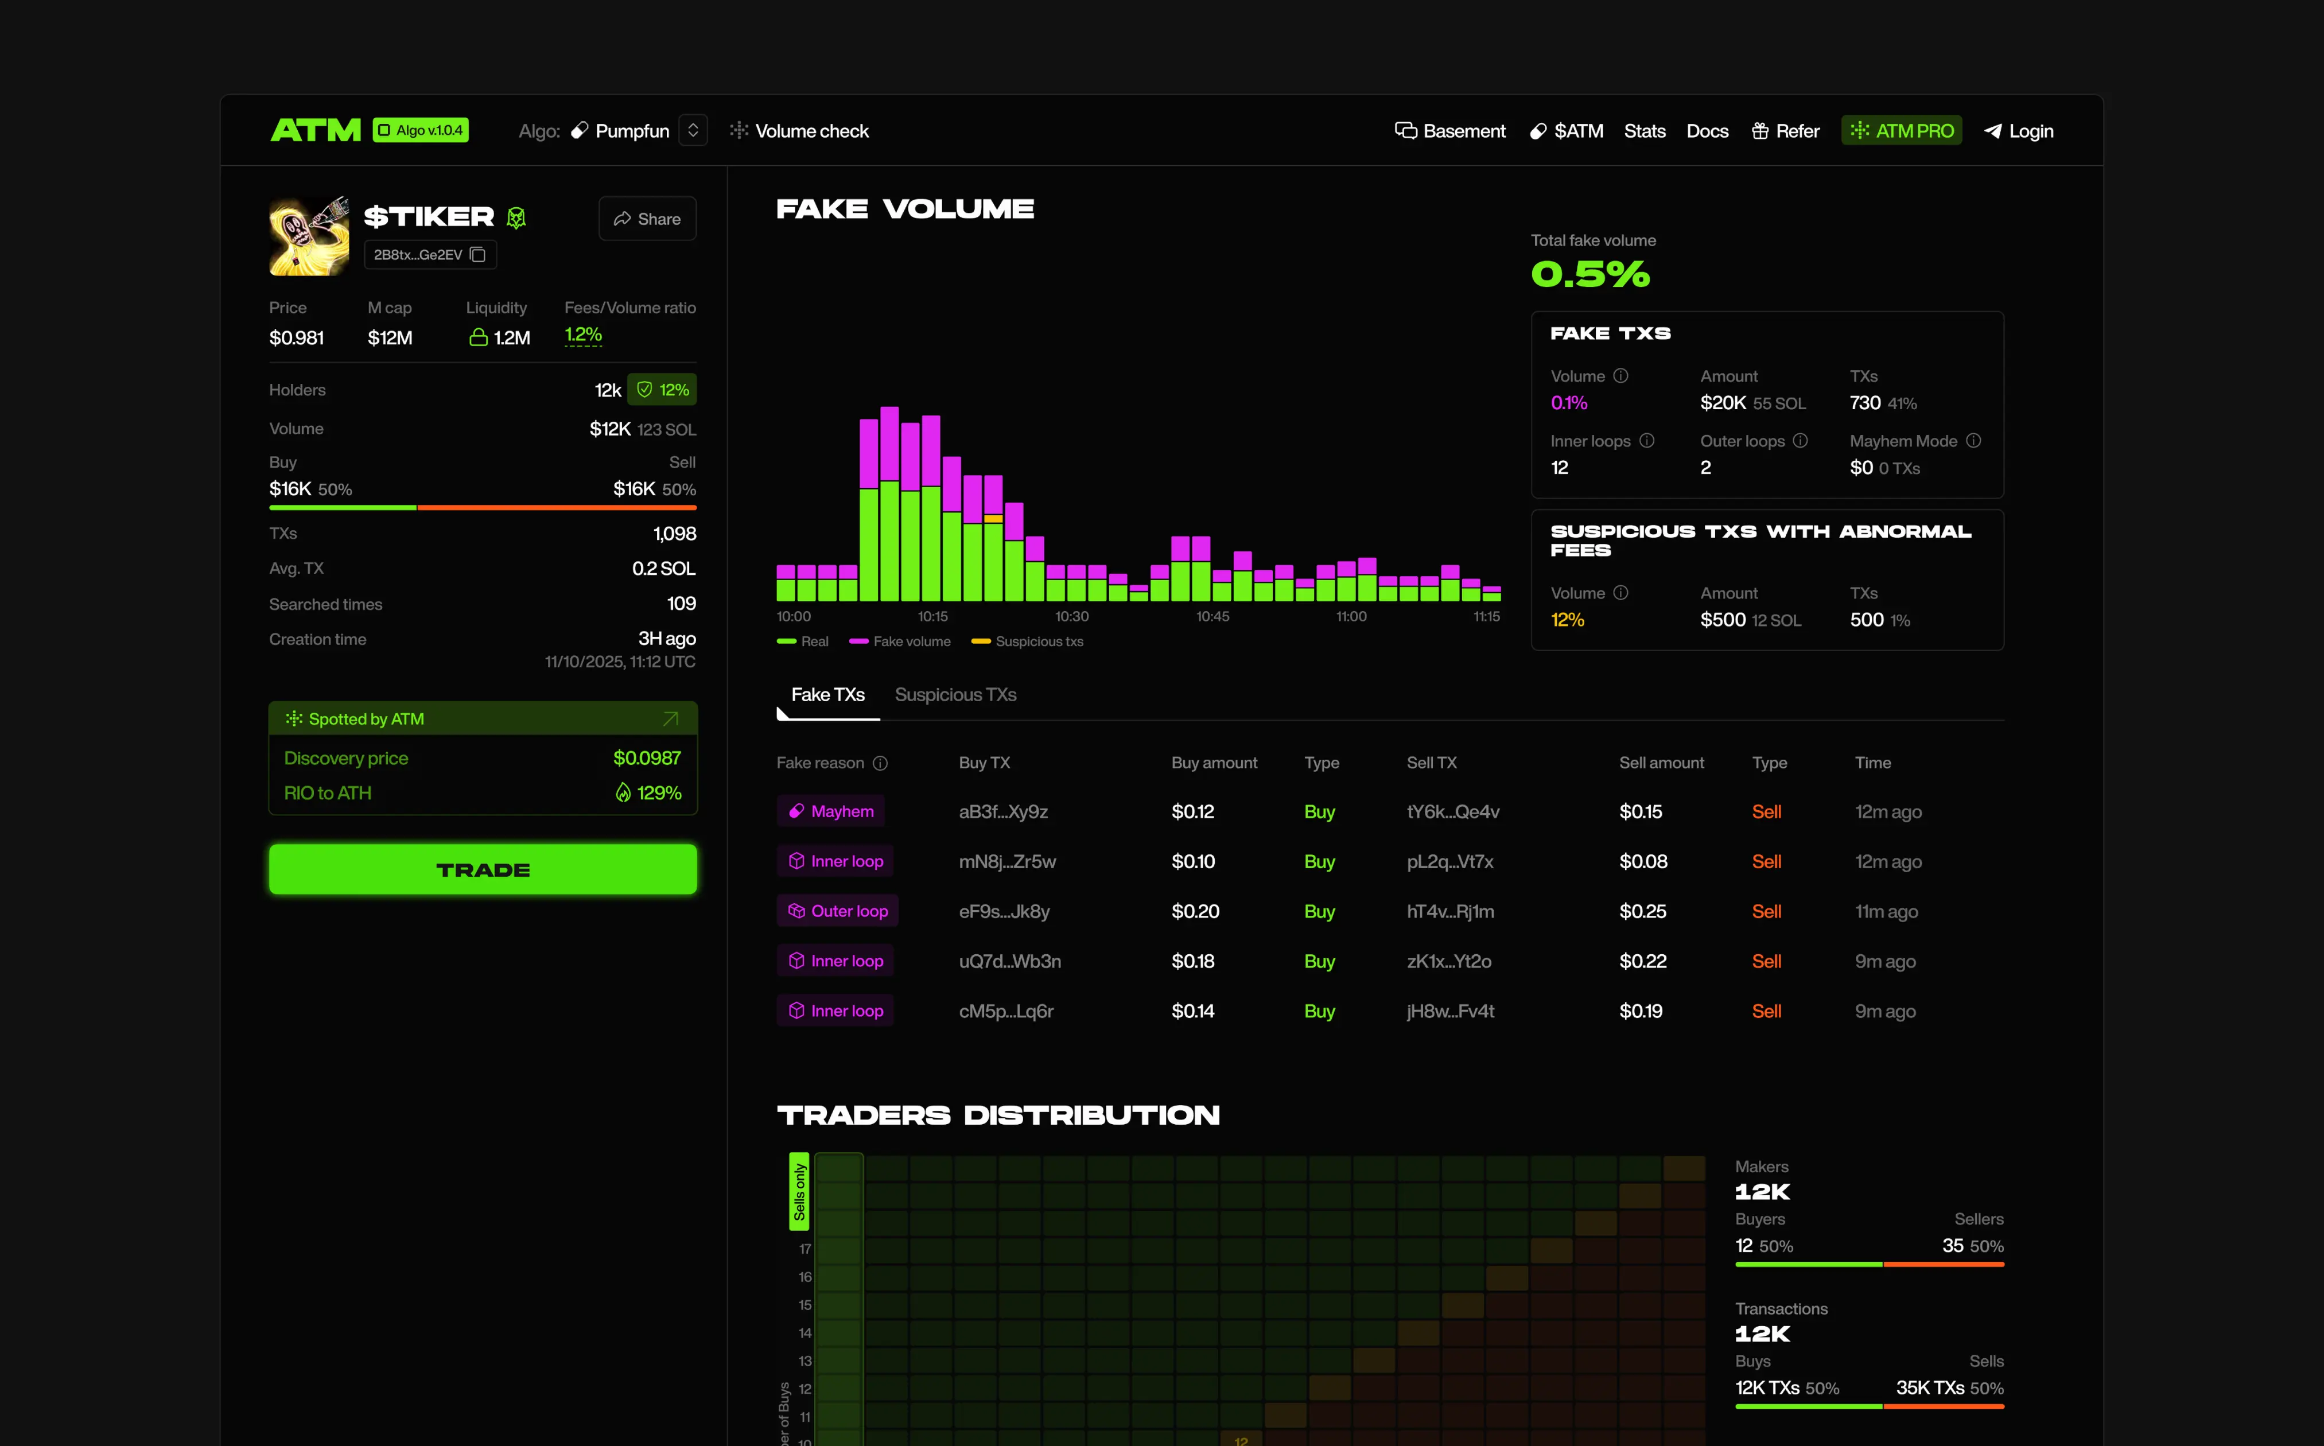Select the Fake TXs tab
2324x1446 pixels.
[827, 695]
